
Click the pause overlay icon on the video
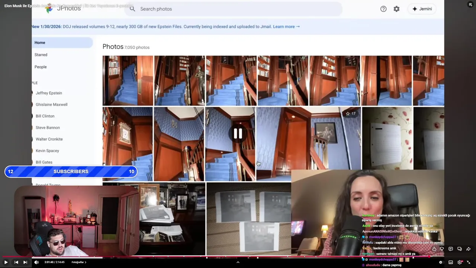click(x=238, y=133)
